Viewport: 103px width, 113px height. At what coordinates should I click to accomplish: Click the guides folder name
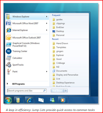[59, 19]
